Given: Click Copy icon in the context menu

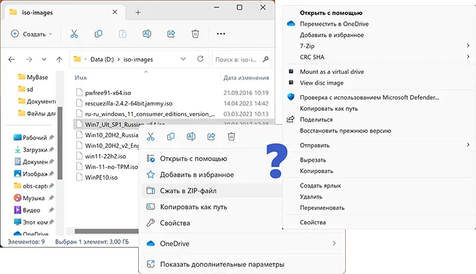Looking at the screenshot, I should coord(171,137).
